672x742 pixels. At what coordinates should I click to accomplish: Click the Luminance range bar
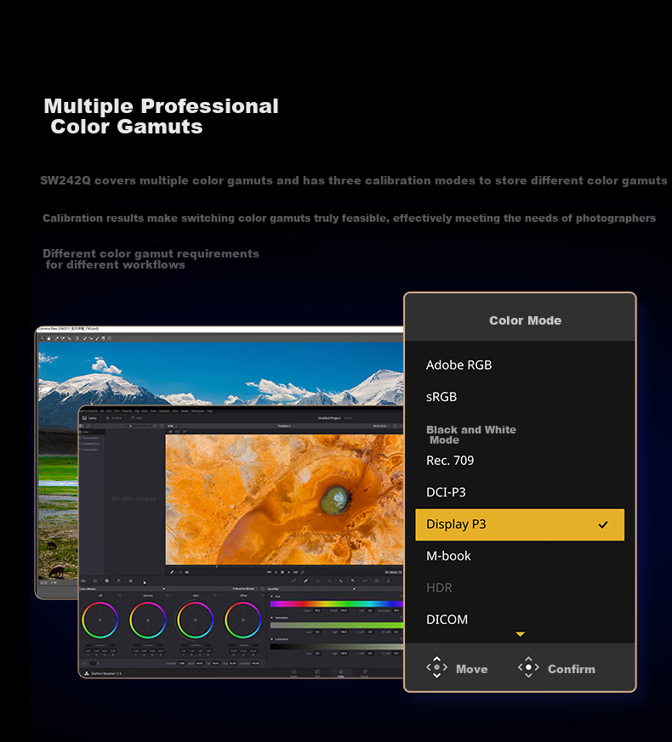(337, 647)
